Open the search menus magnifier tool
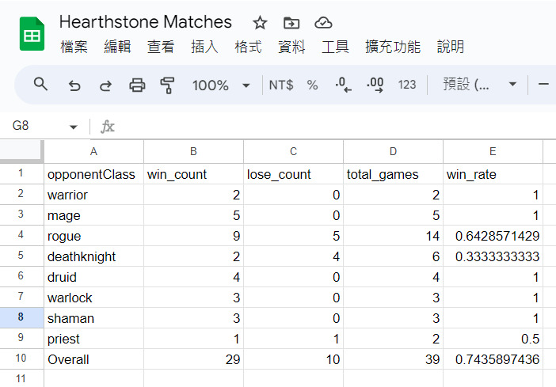 click(x=40, y=85)
